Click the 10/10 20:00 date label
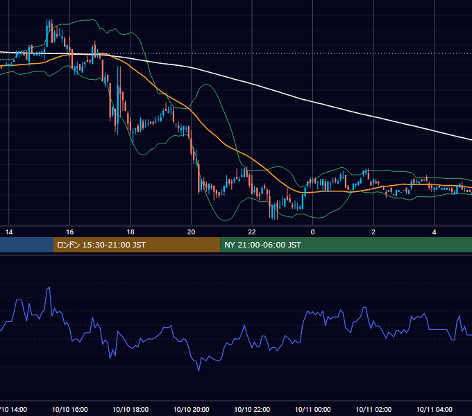Viewport: 472px width, 416px height. coord(192,409)
